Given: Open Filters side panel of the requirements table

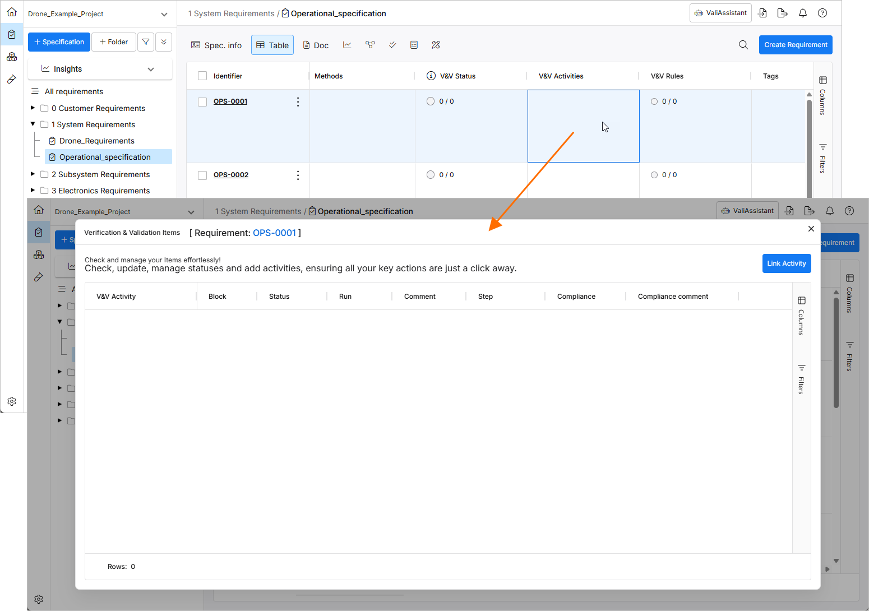Looking at the screenshot, I should coord(822,159).
